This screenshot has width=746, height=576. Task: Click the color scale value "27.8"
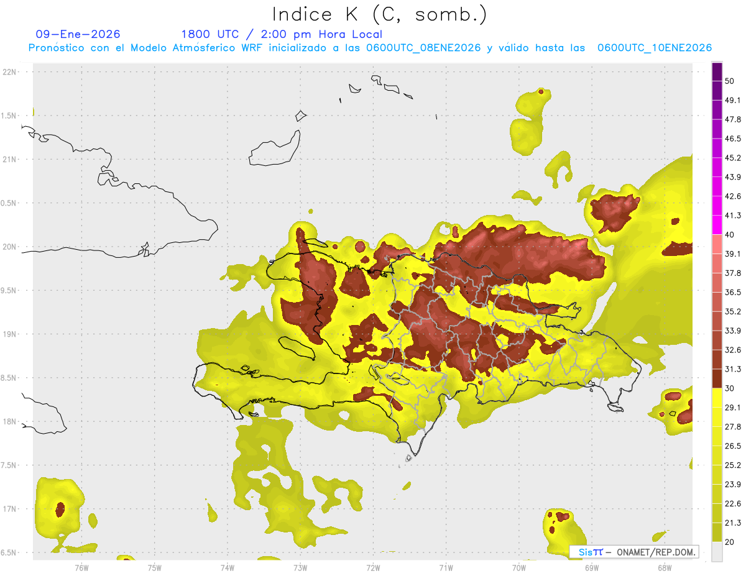[x=733, y=426]
